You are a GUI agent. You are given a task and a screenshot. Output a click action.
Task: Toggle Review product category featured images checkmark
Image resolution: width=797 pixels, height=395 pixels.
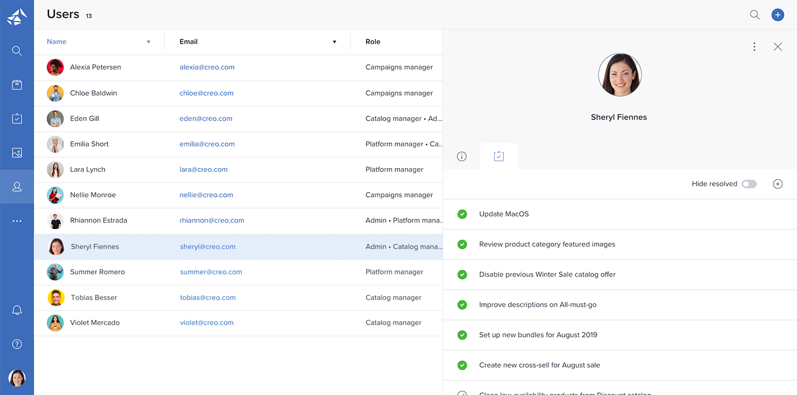pos(462,244)
